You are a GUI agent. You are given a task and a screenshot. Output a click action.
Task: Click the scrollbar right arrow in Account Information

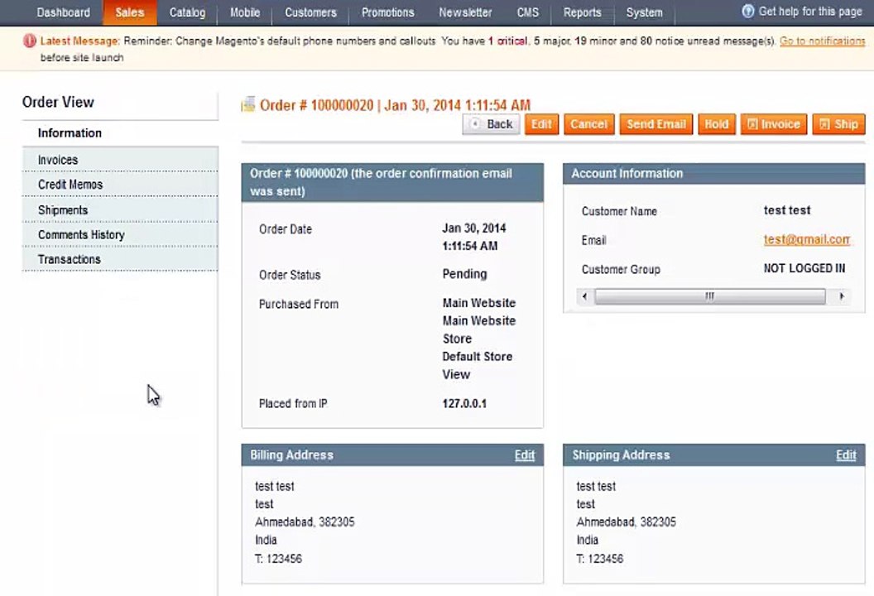pyautogui.click(x=842, y=296)
